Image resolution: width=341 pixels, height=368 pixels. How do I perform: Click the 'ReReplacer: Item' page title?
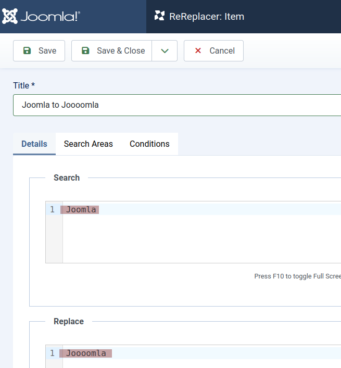pos(207,17)
